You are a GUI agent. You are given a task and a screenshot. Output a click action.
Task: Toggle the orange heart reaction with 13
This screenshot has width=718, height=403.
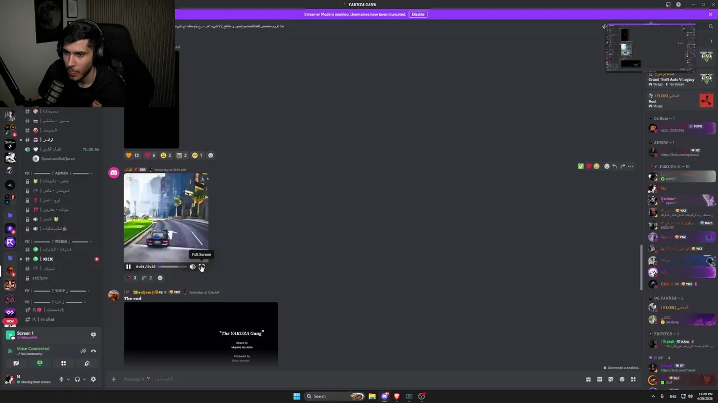(132, 155)
